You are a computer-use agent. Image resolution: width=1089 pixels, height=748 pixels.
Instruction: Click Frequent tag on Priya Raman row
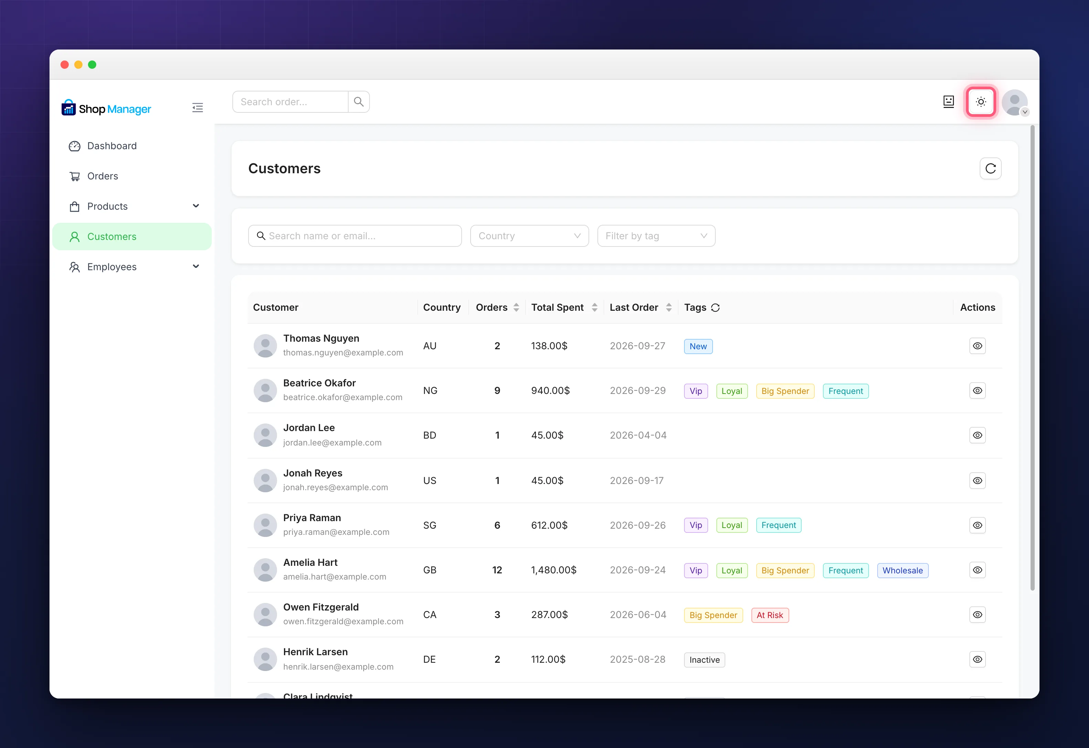tap(778, 525)
